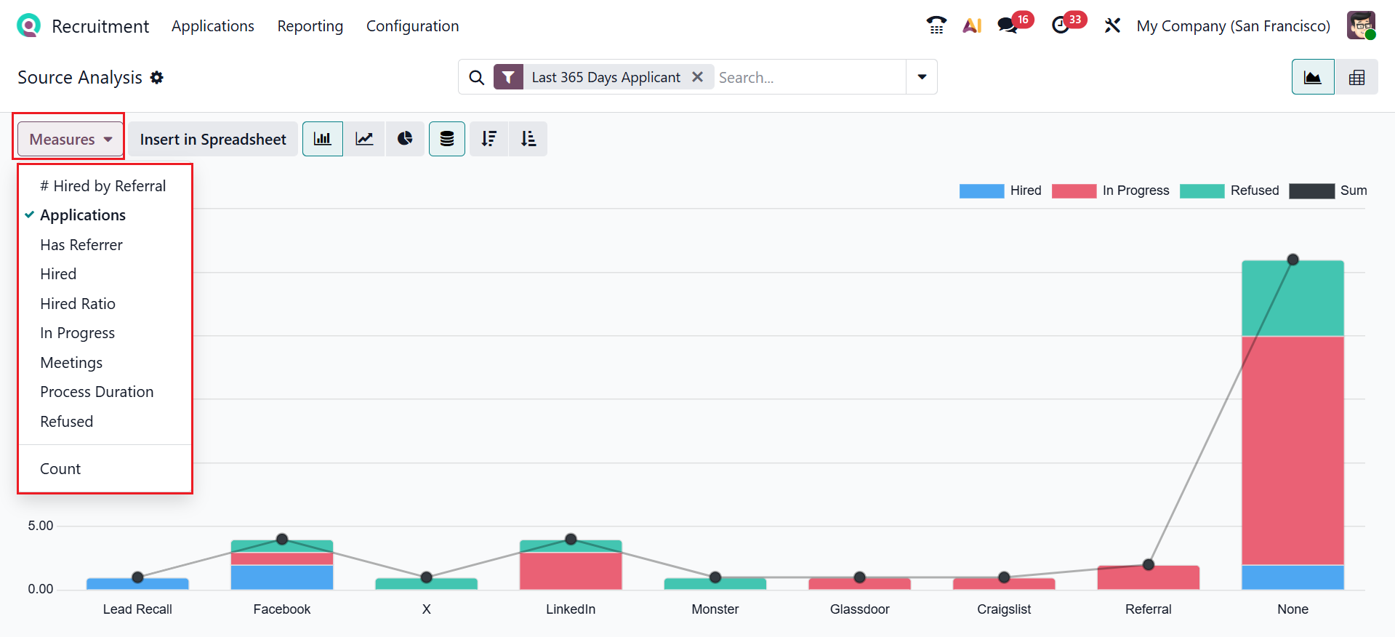This screenshot has height=637, width=1395.
Task: Toggle the stacked chart mode
Action: click(447, 139)
